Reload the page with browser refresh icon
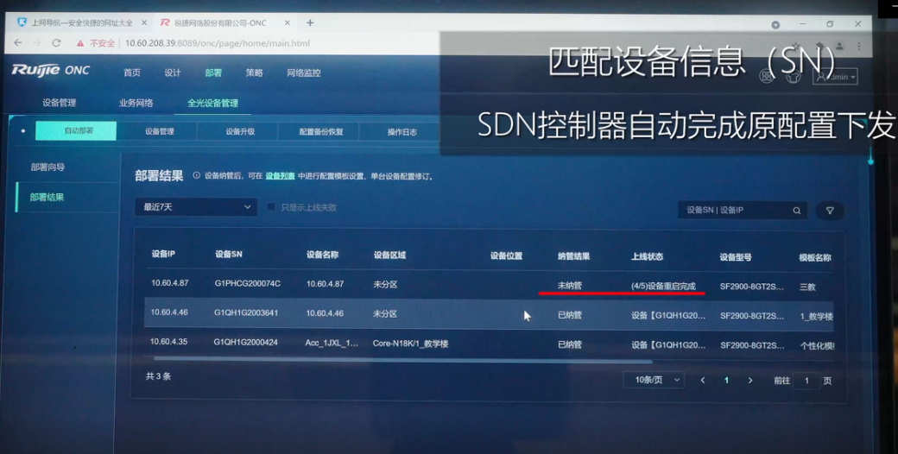The height and width of the screenshot is (454, 898). pos(56,43)
